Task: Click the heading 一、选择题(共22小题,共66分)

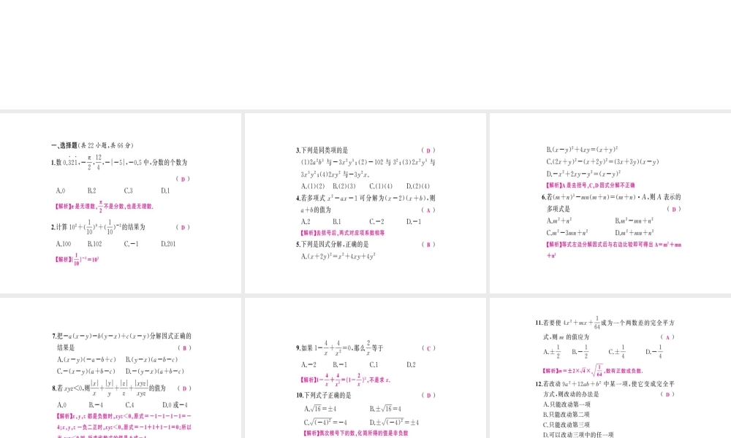Action: click(x=92, y=145)
